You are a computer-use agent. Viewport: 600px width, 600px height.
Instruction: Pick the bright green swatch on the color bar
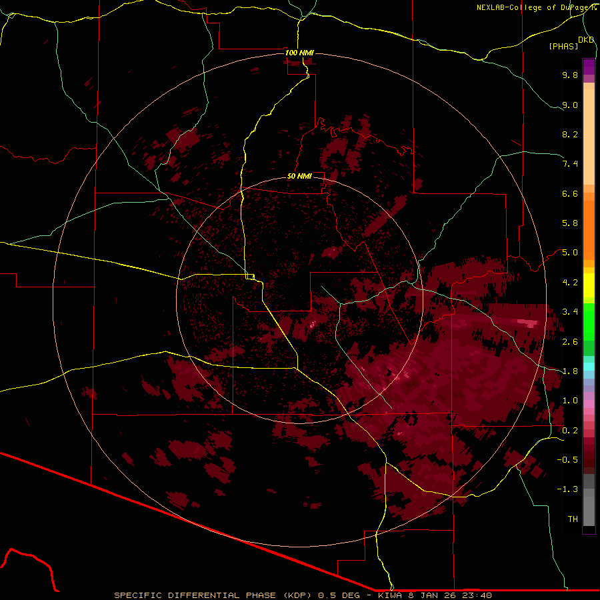(x=589, y=322)
